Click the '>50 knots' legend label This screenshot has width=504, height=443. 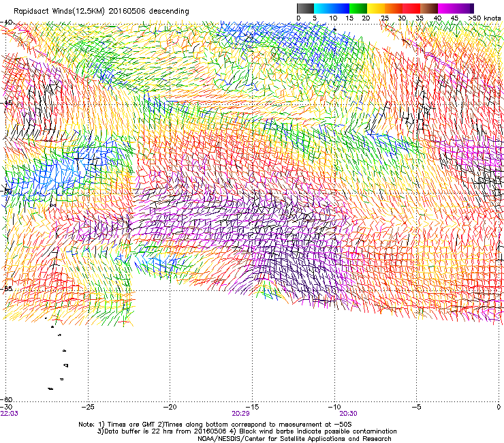[x=484, y=18]
